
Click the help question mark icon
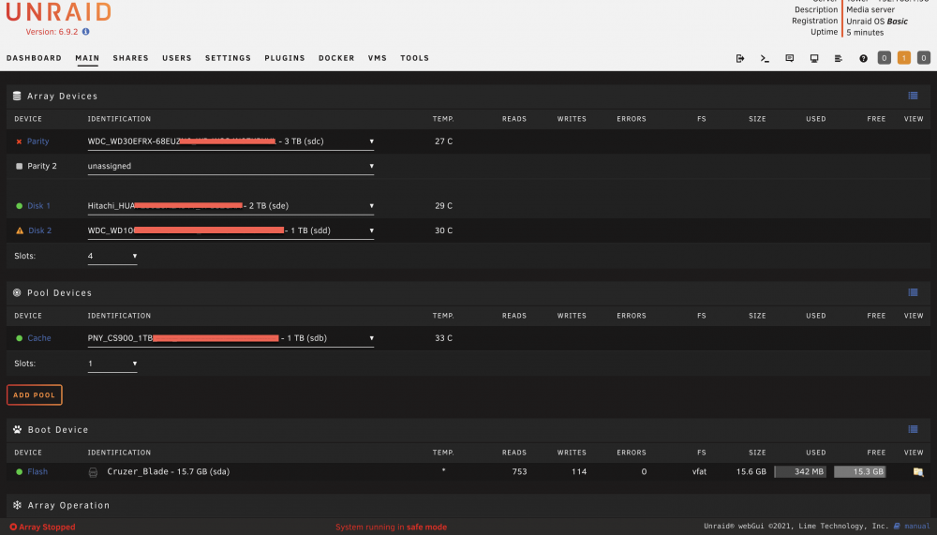[x=863, y=58]
